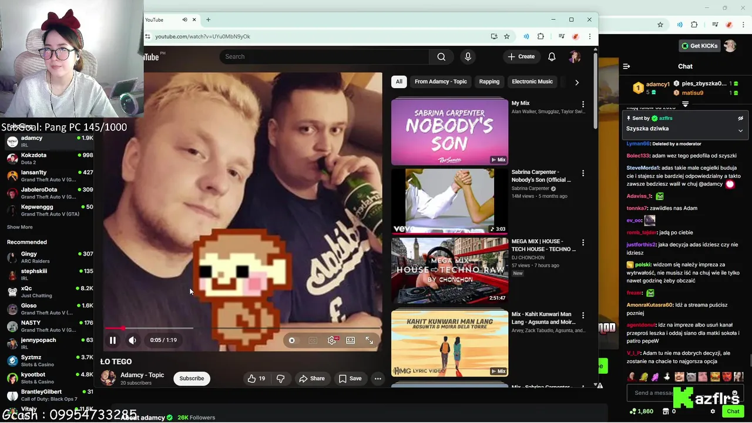This screenshot has height=423, width=752.
Task: Bookmark the YouTube page with star icon
Action: pos(507,36)
